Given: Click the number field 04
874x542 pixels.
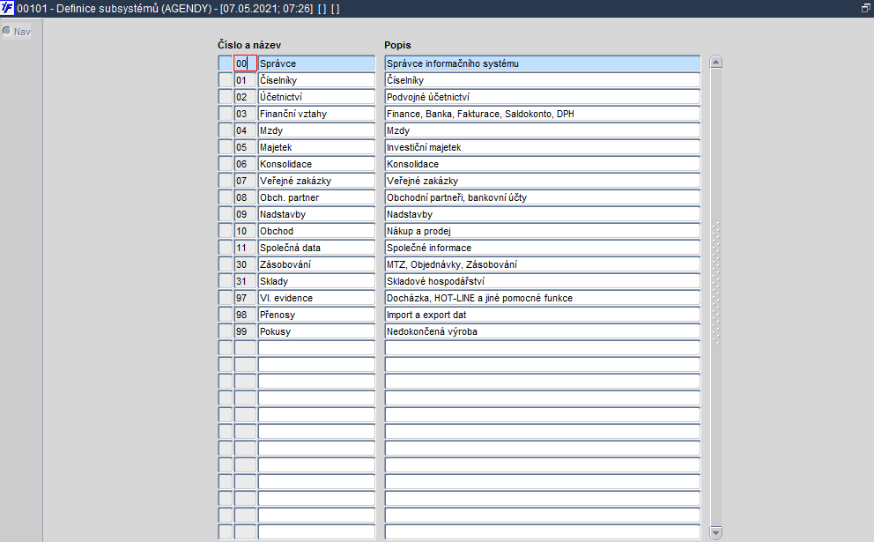Looking at the screenshot, I should (x=245, y=130).
